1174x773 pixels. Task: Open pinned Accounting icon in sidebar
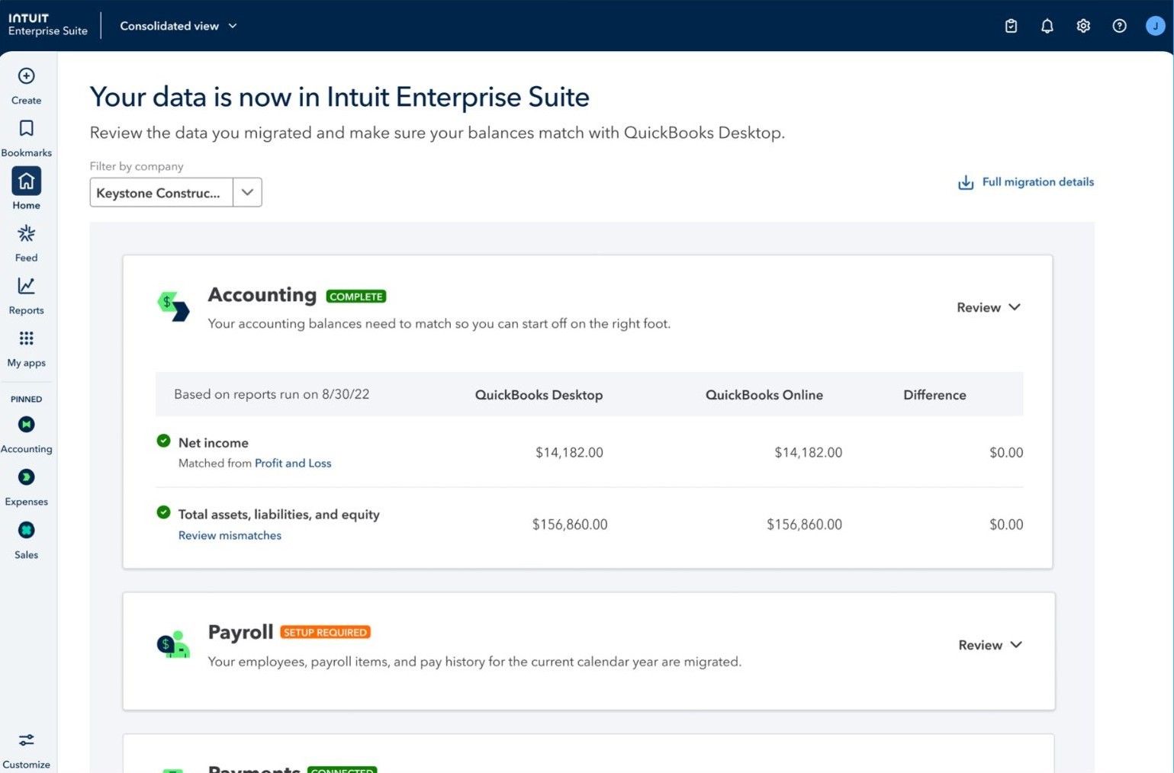click(x=26, y=425)
